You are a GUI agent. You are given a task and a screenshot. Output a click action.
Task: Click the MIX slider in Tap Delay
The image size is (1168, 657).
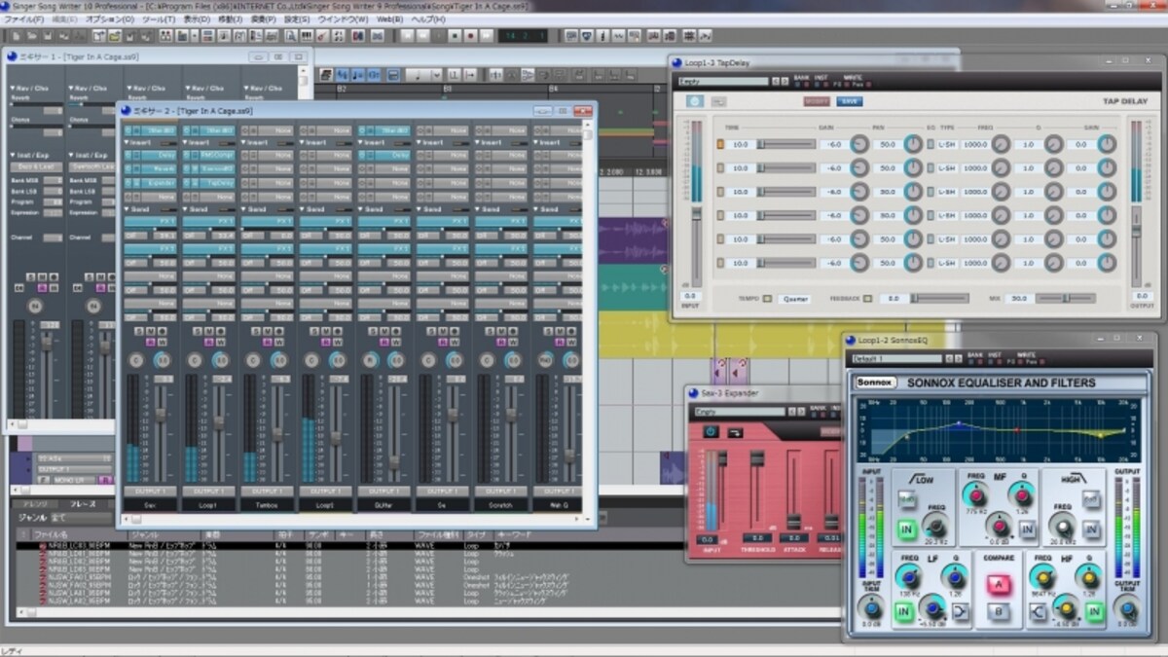1064,299
